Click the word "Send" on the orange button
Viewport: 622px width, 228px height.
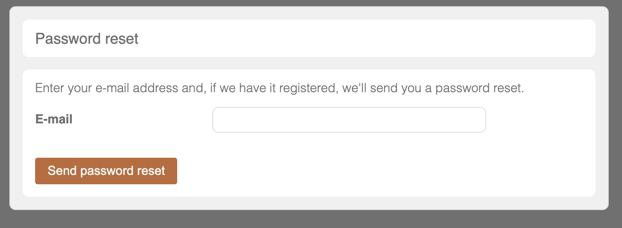click(62, 171)
